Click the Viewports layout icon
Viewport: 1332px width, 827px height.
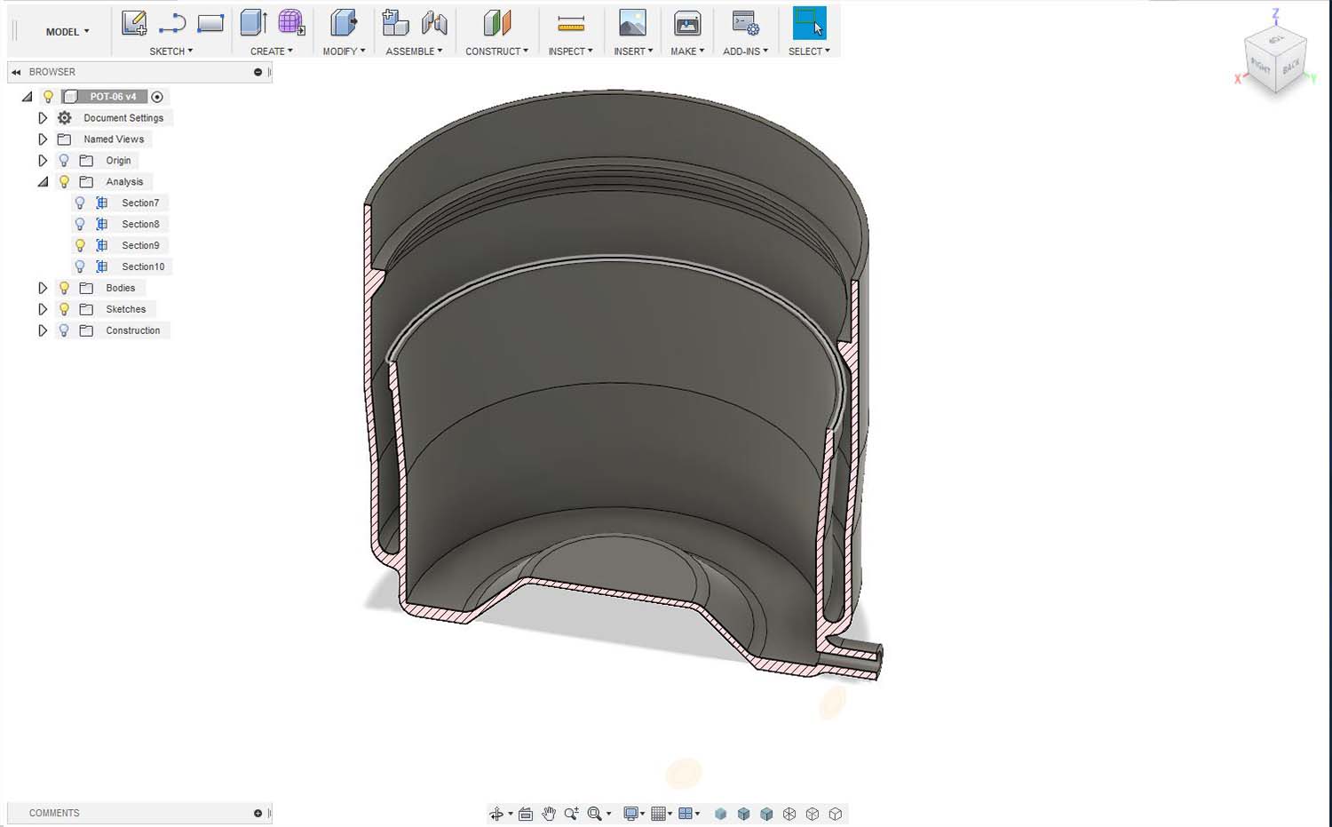(686, 814)
